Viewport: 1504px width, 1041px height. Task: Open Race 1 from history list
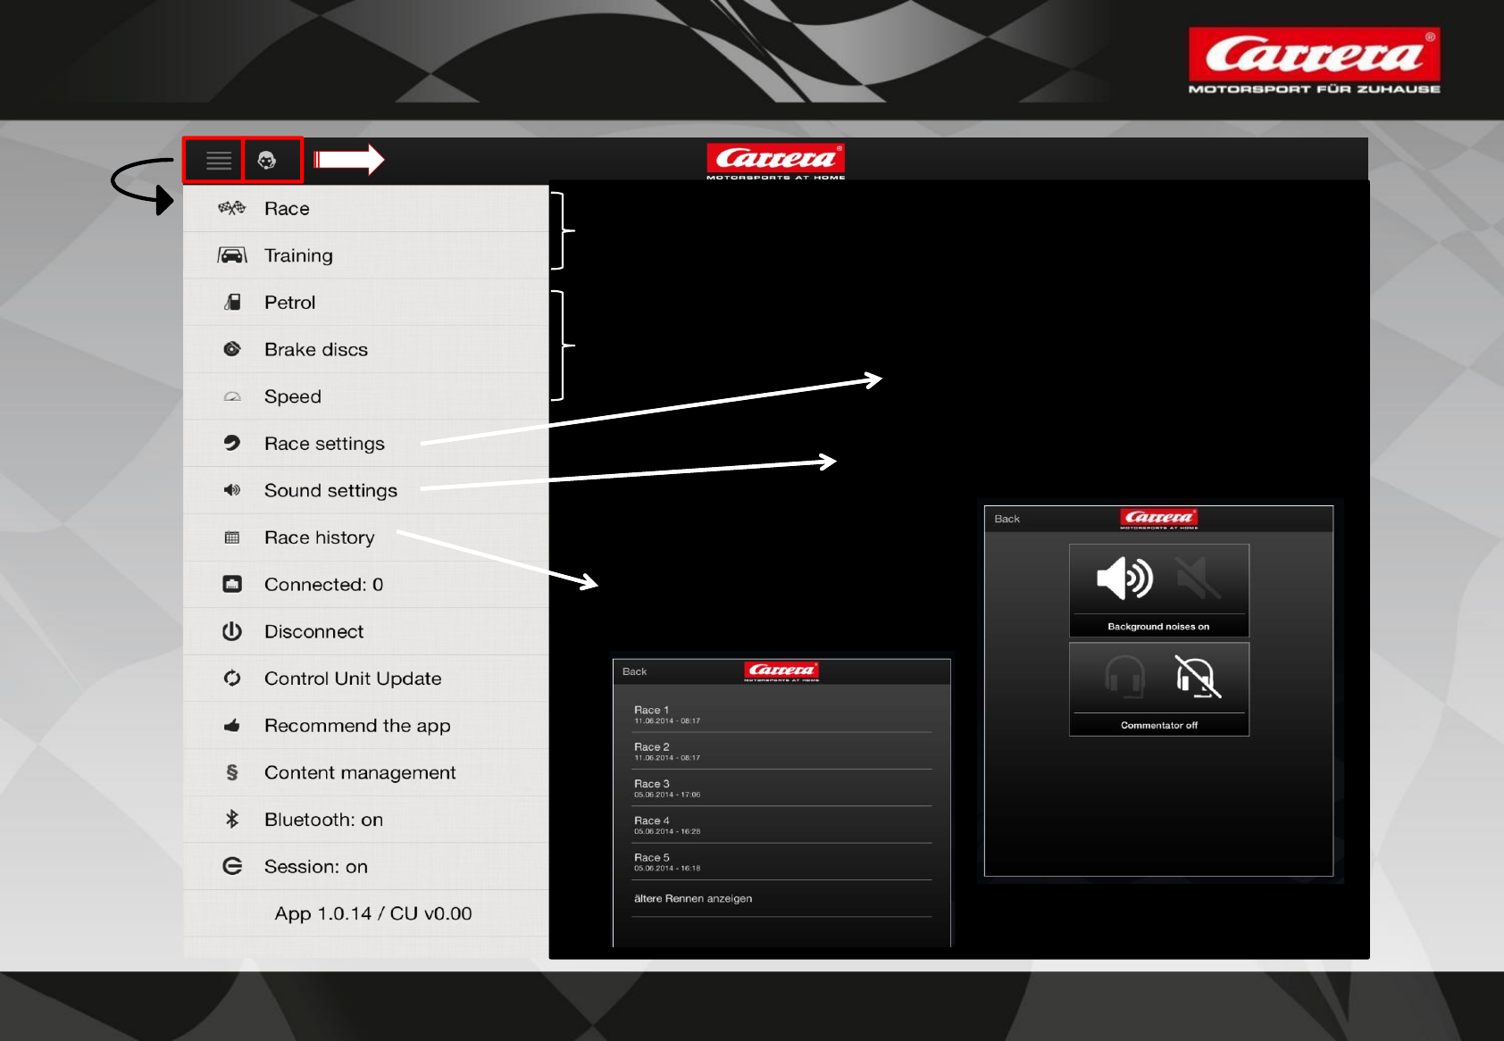(782, 714)
